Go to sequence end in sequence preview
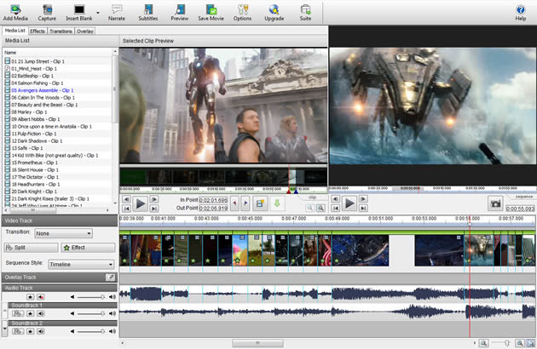The height and width of the screenshot is (349, 537). click(363, 208)
